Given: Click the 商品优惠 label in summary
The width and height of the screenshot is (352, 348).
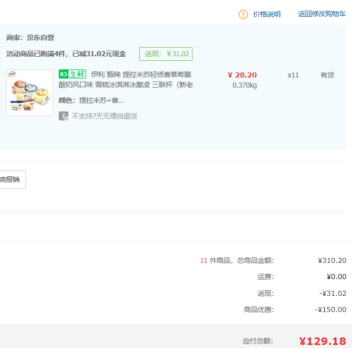Looking at the screenshot, I should click(x=259, y=310).
